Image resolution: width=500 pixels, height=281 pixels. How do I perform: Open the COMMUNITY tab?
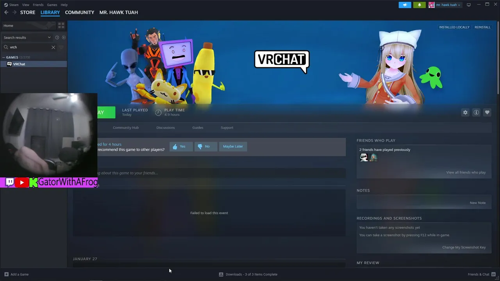(x=80, y=12)
